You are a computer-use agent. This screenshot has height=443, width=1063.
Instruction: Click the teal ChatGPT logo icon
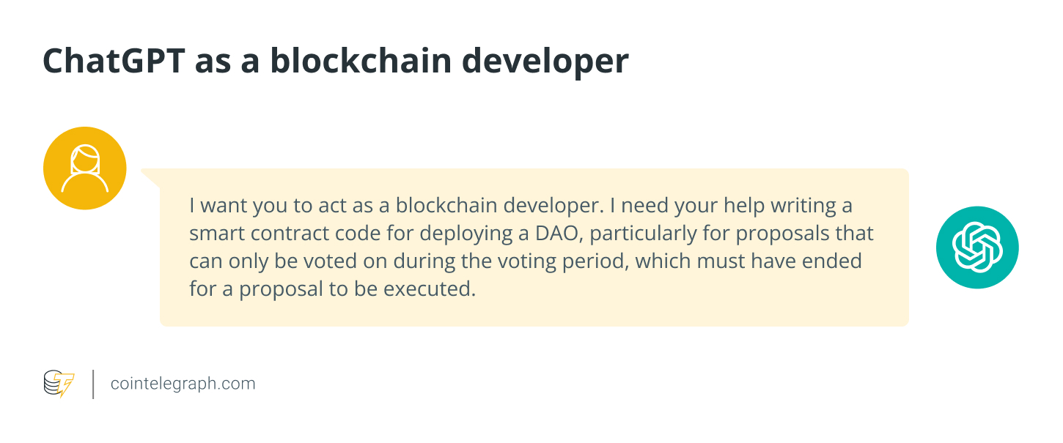(x=977, y=247)
